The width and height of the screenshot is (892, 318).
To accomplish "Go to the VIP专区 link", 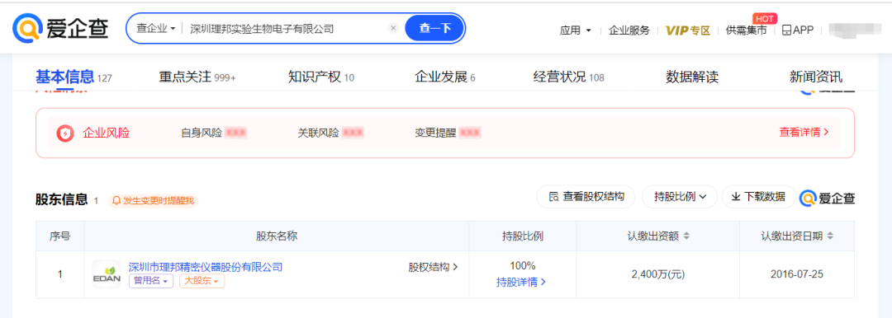I will click(x=688, y=30).
